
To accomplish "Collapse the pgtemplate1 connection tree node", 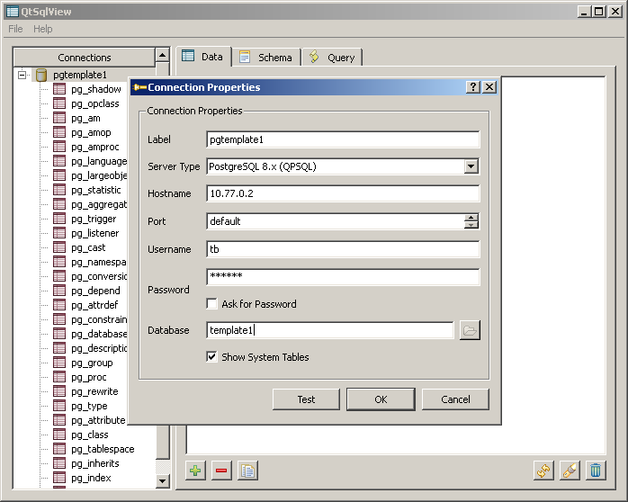I will point(22,76).
